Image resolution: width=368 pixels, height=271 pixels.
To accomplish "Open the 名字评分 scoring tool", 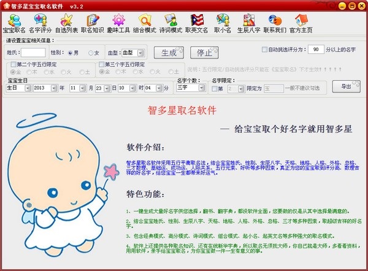I will coord(40,23).
